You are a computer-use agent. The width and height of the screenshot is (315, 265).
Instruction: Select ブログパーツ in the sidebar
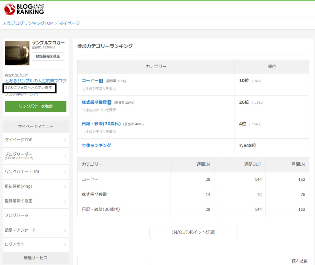[36, 215]
